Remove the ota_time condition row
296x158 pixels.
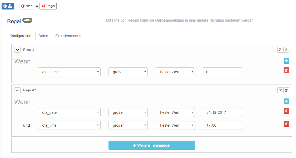tap(286, 124)
